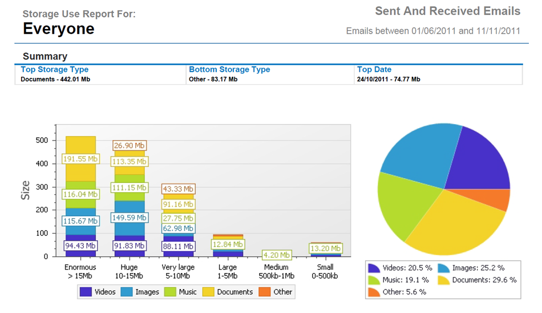542x313 pixels.
Task: Click the Videos color swatch in bar legend
Action: pos(86,292)
